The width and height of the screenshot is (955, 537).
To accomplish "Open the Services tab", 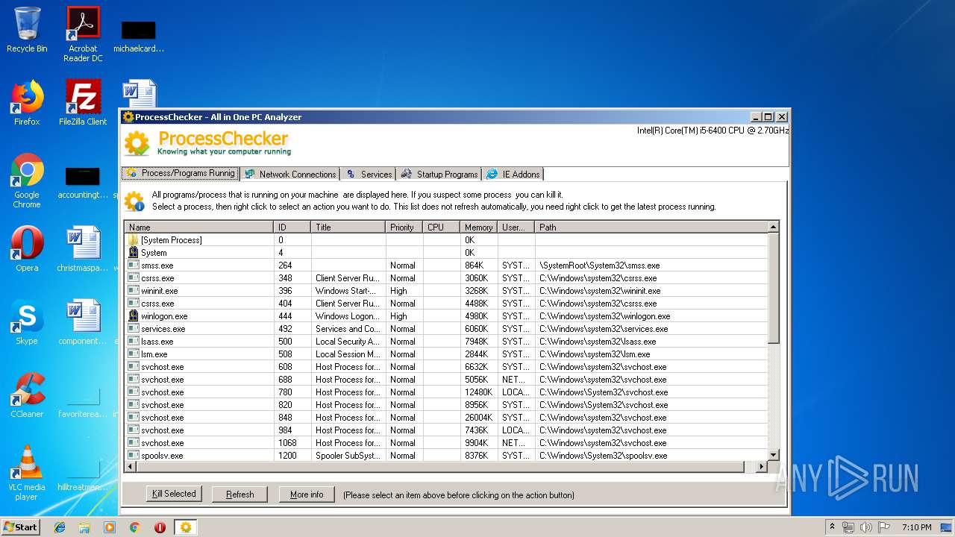I will point(368,174).
